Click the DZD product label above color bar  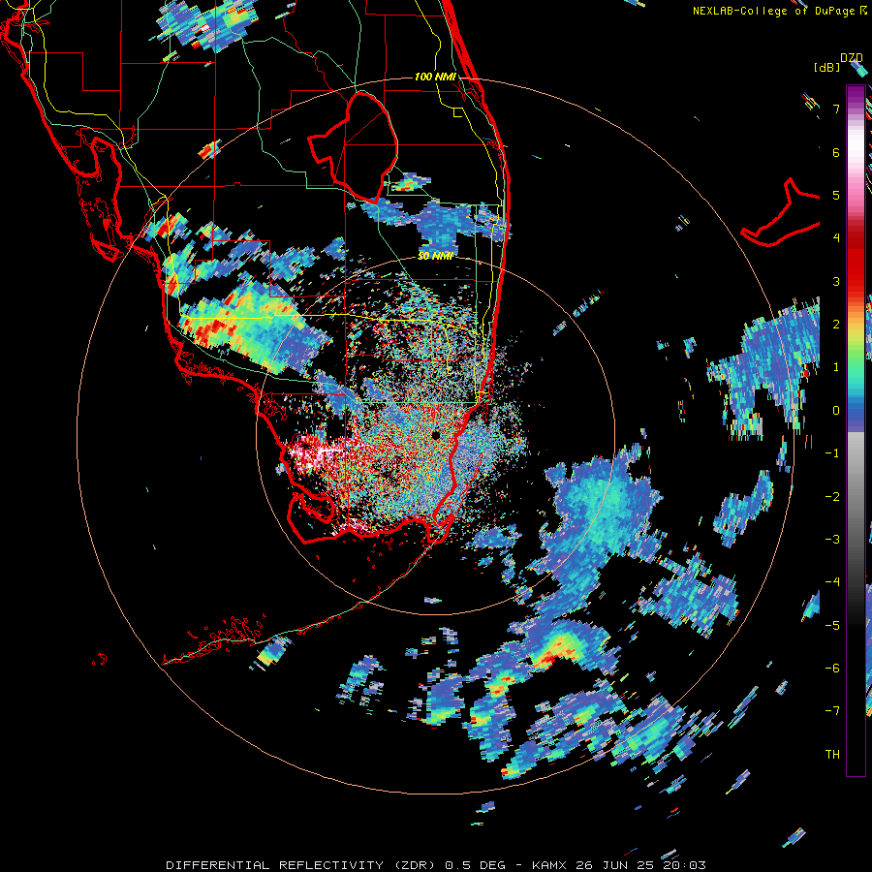[x=852, y=58]
